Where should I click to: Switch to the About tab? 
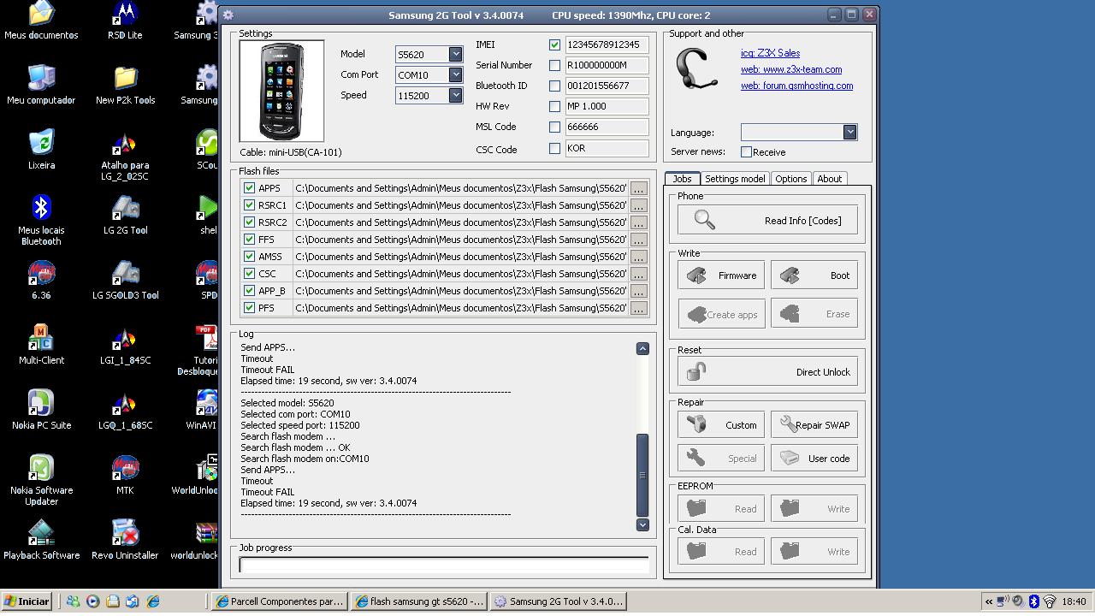coord(829,179)
